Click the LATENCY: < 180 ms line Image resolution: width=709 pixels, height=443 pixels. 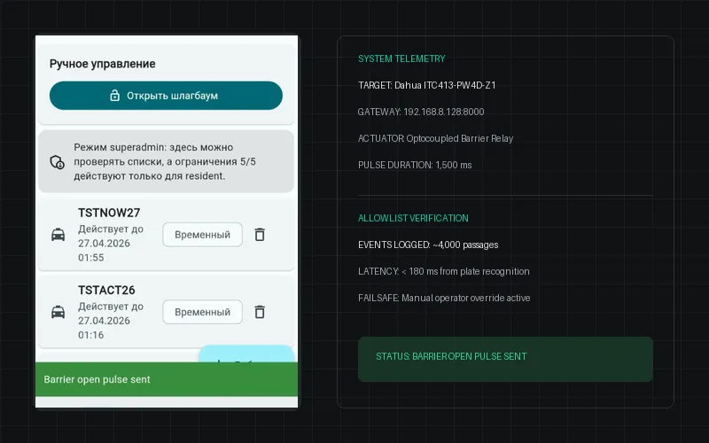(444, 271)
